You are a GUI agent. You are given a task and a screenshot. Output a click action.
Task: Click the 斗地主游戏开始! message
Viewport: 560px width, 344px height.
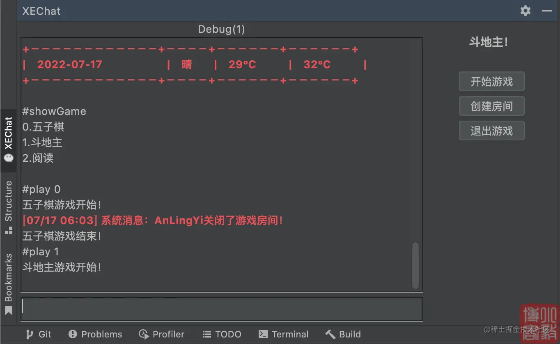click(62, 267)
